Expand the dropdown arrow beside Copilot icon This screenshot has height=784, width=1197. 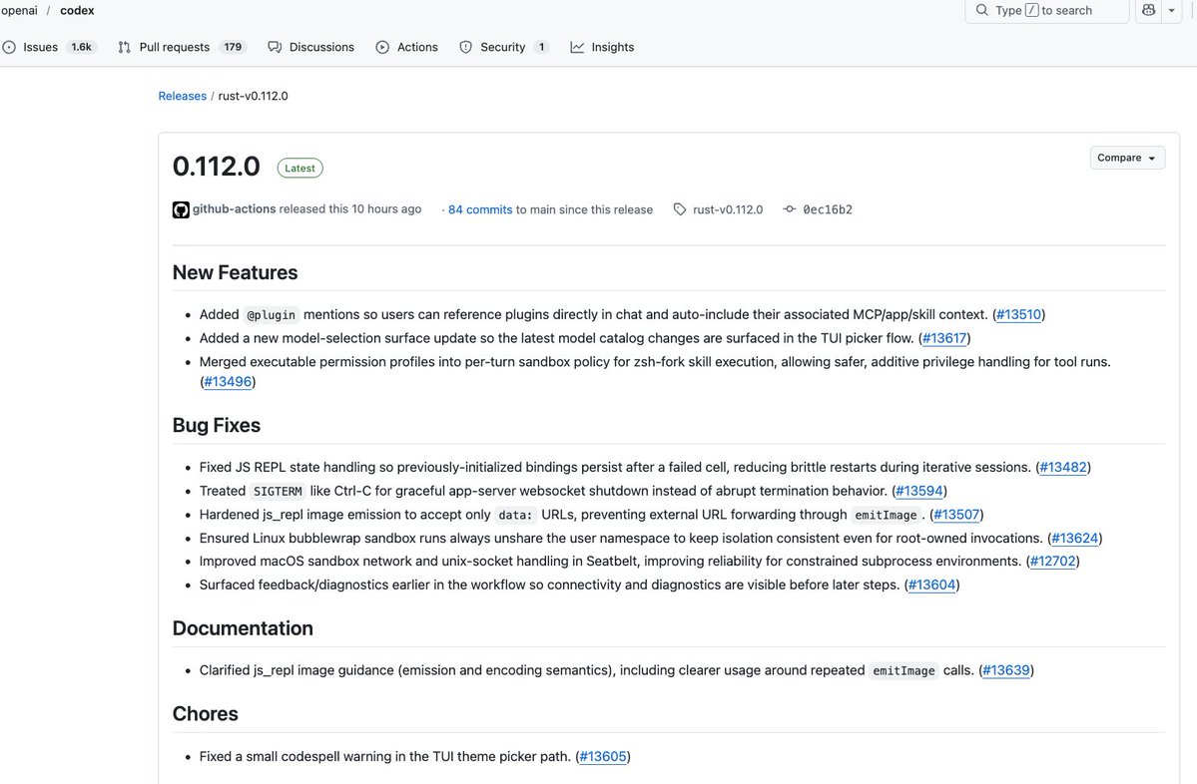pyautogui.click(x=1172, y=11)
